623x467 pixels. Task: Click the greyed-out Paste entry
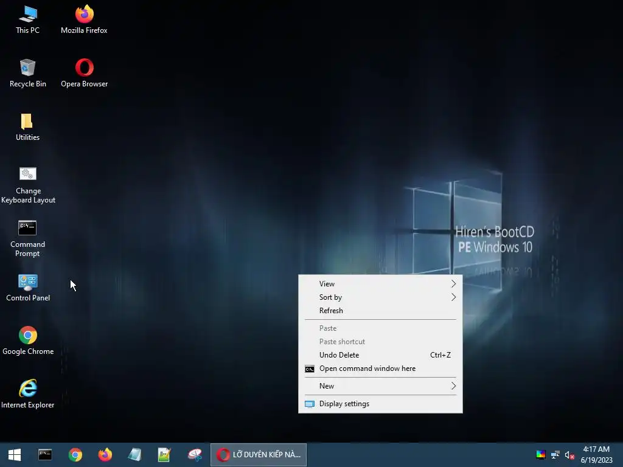pos(380,328)
